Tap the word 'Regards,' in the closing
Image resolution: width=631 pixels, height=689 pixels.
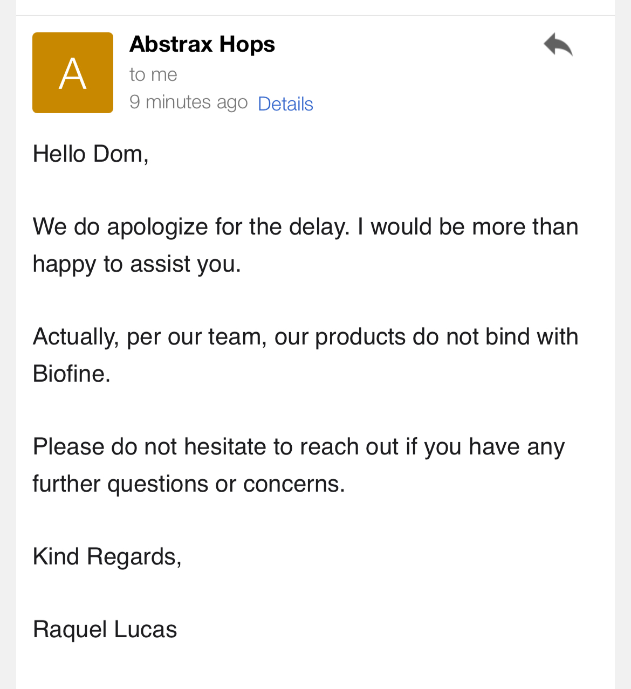click(x=134, y=557)
